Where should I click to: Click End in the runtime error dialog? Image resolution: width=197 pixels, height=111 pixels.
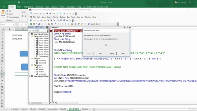(x=100, y=53)
